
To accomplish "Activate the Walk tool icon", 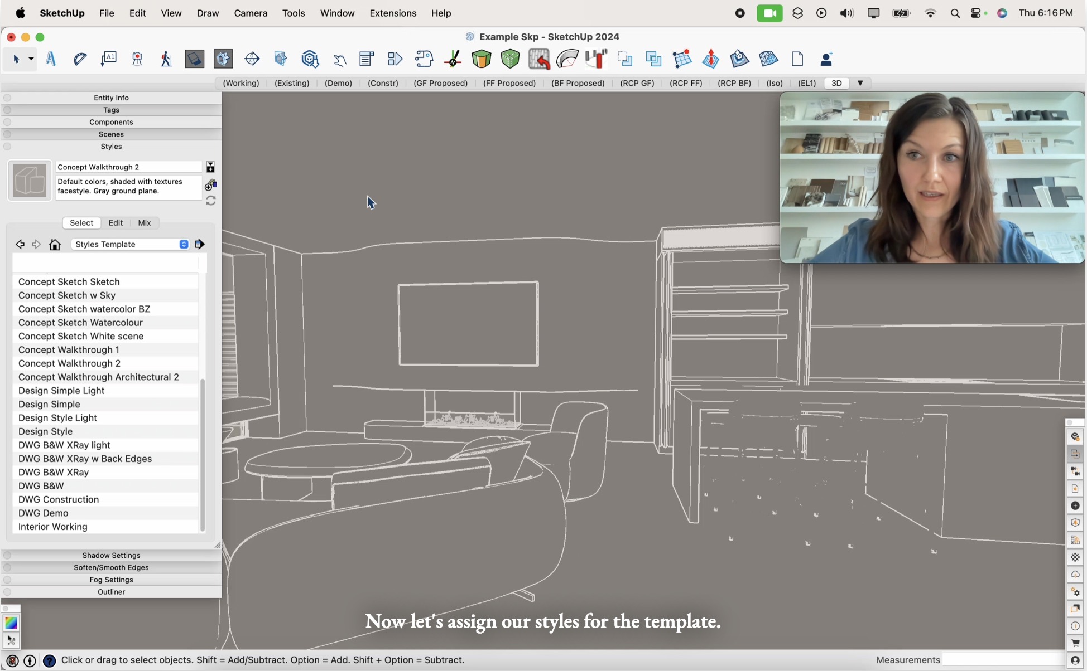I will click(x=166, y=59).
